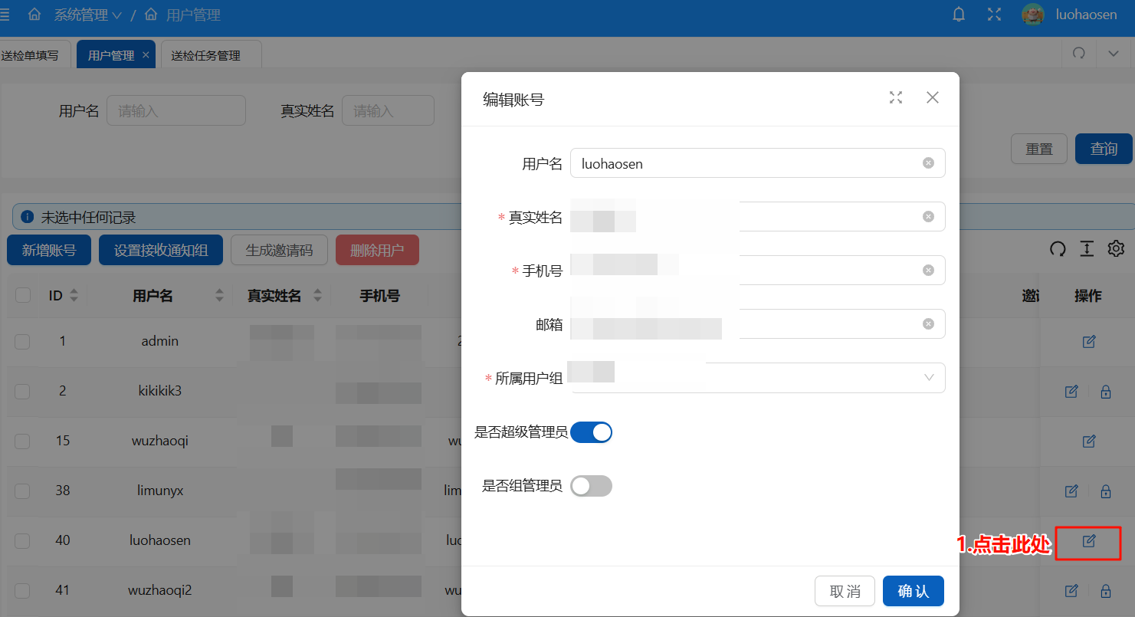1135x617 pixels.
Task: Switch to the inspection task management tab
Action: pos(205,56)
